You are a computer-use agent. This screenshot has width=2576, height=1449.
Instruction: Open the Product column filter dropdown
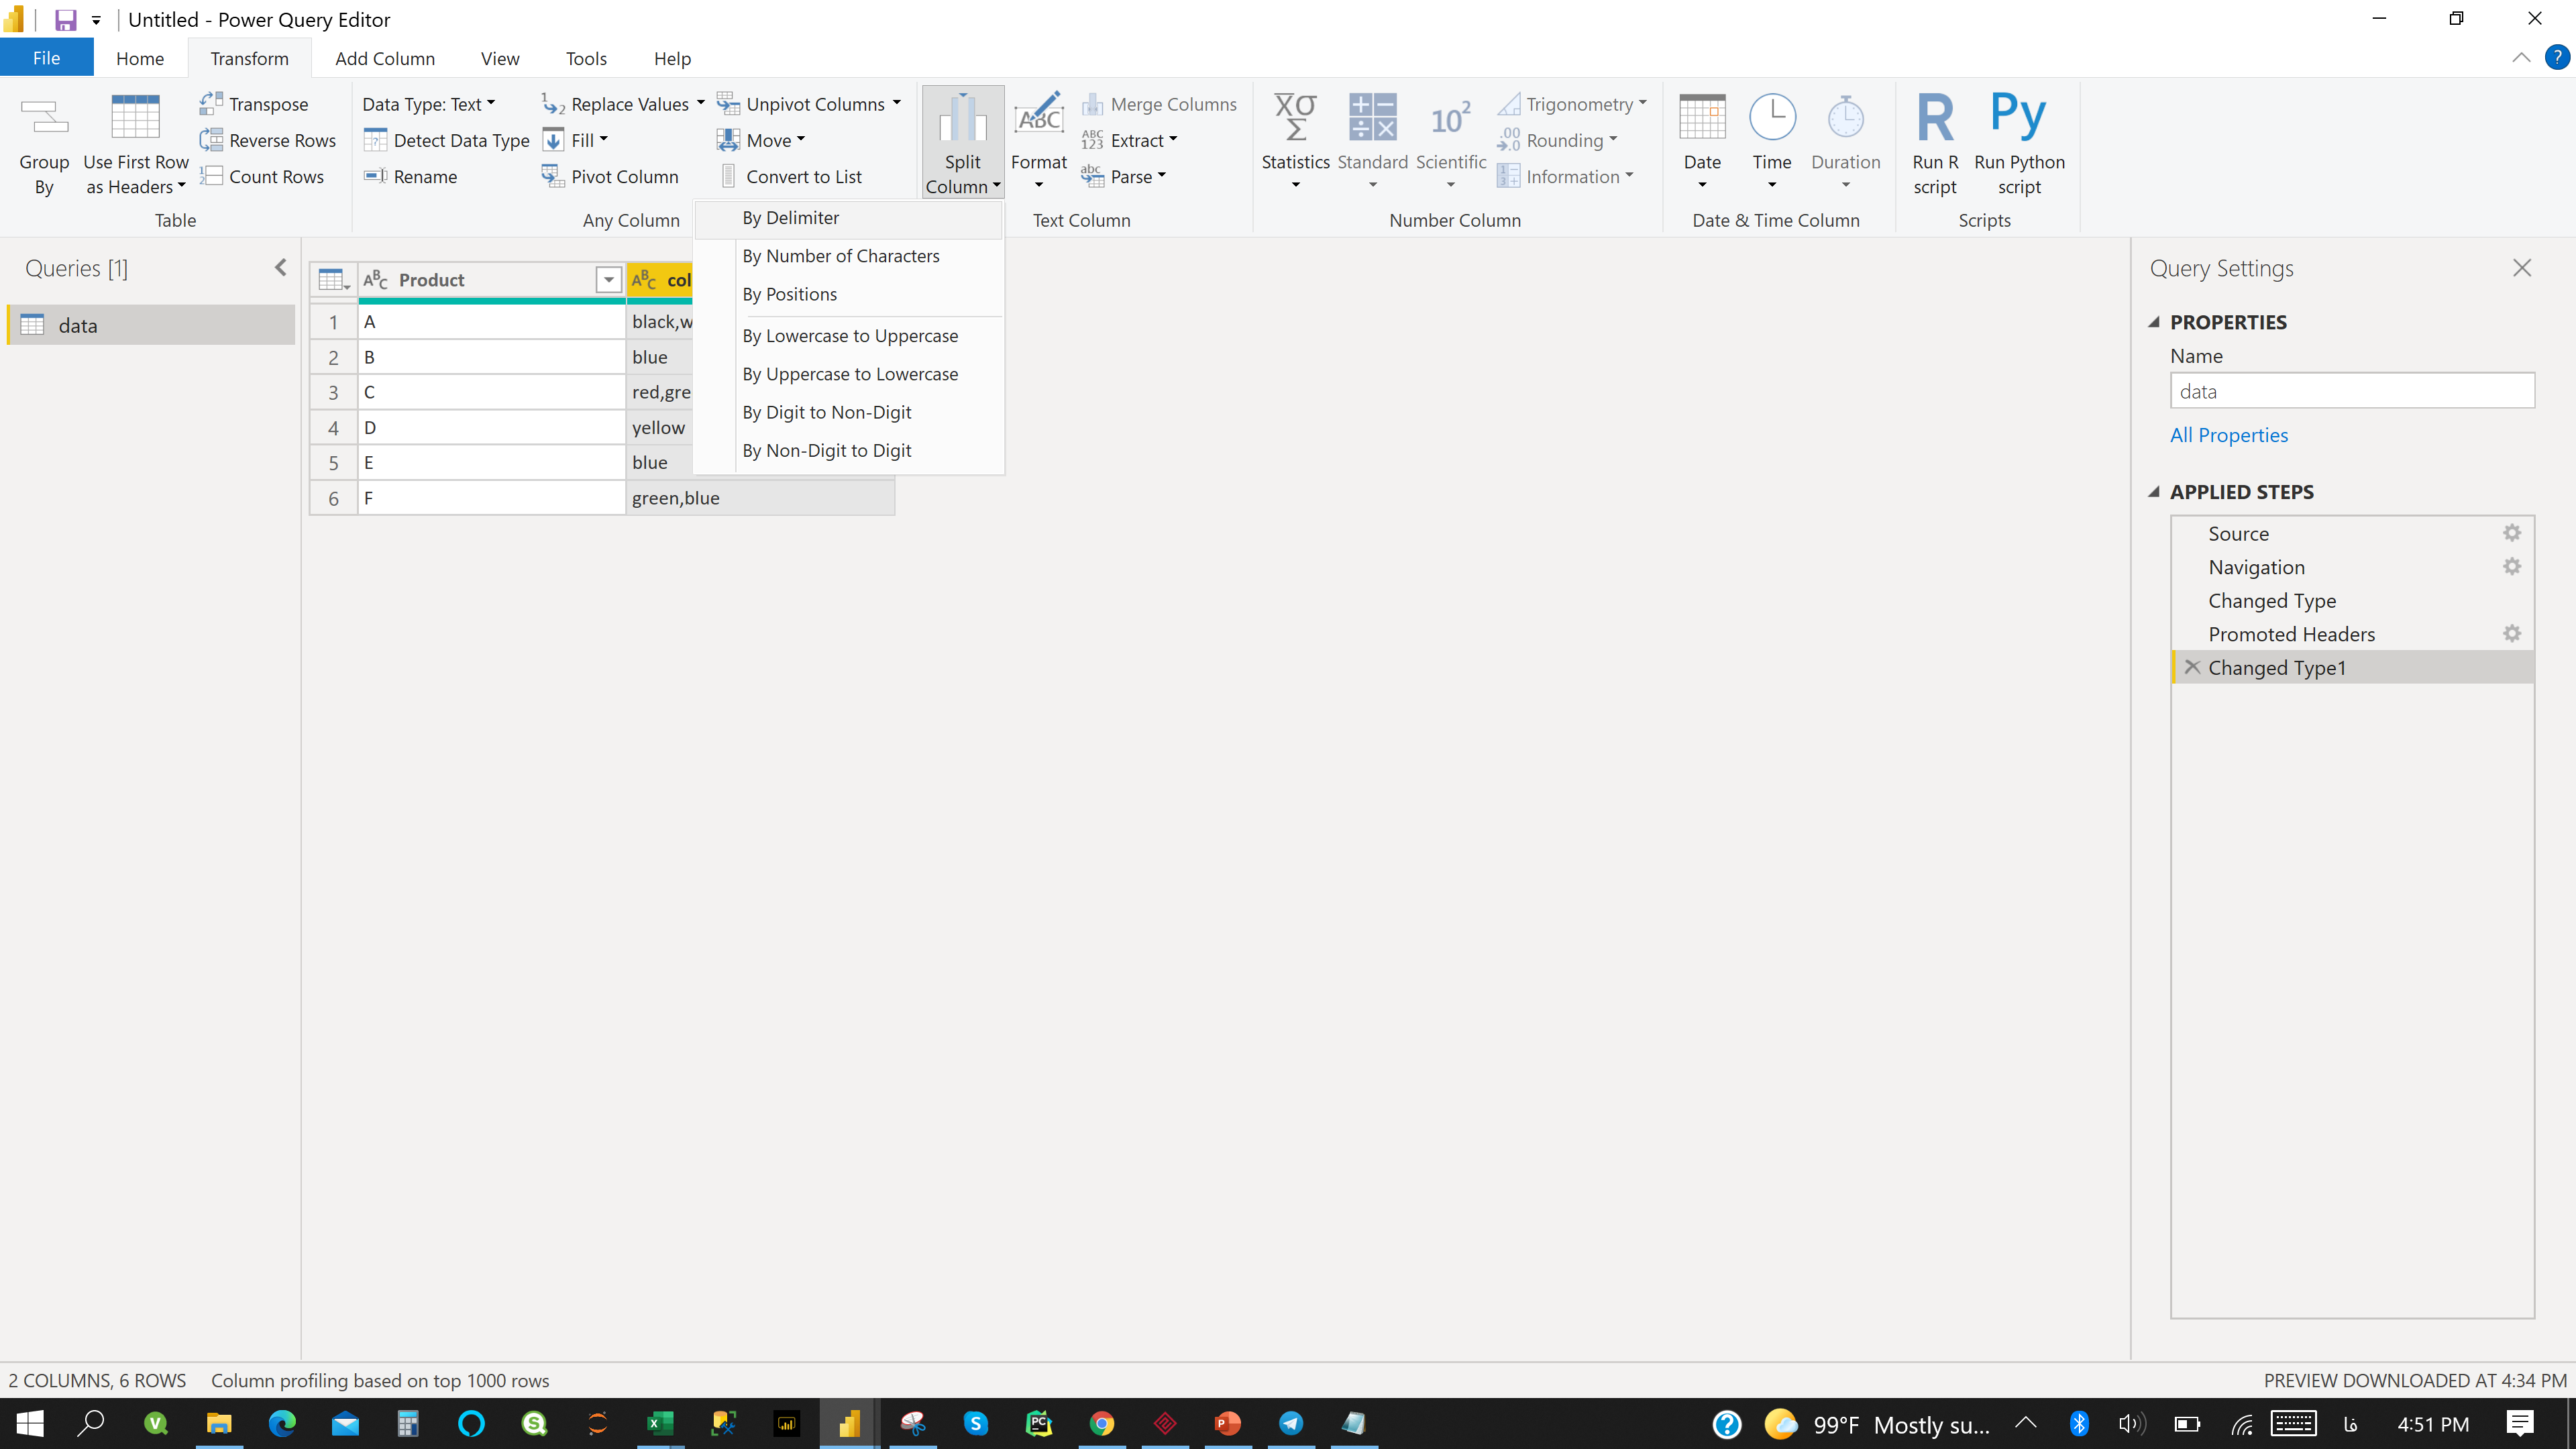(x=608, y=280)
